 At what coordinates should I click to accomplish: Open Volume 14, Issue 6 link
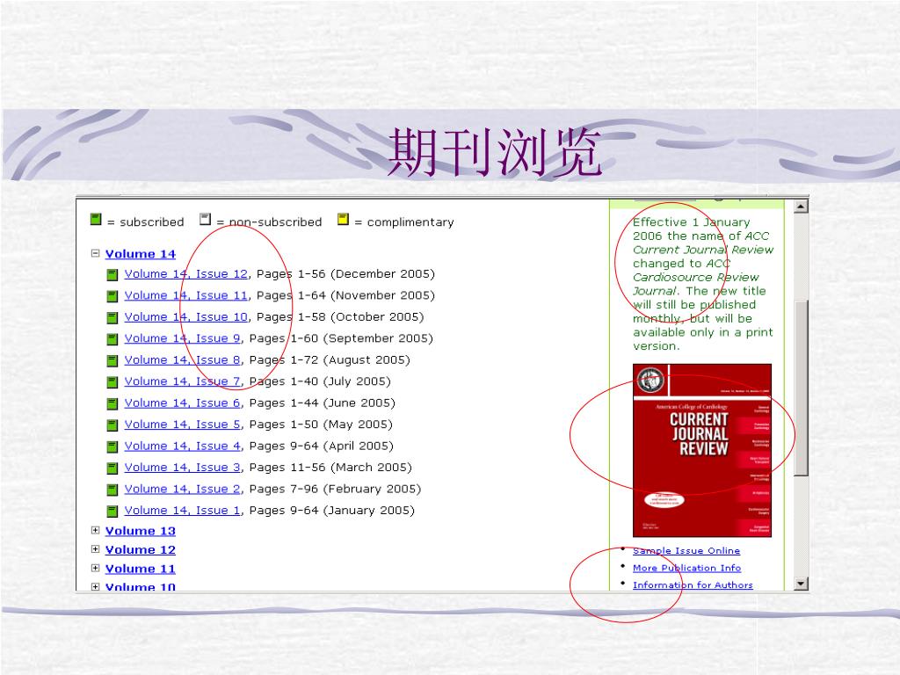pos(183,403)
